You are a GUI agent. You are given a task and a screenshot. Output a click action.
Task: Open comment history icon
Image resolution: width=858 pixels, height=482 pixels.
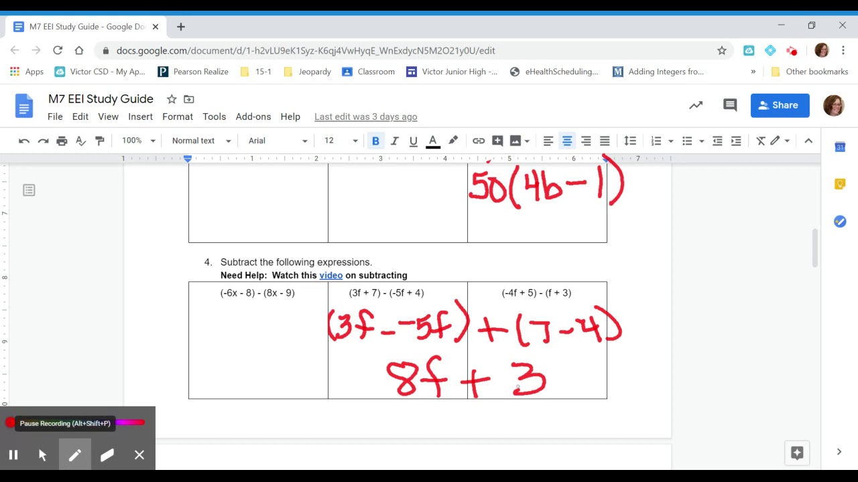click(730, 105)
